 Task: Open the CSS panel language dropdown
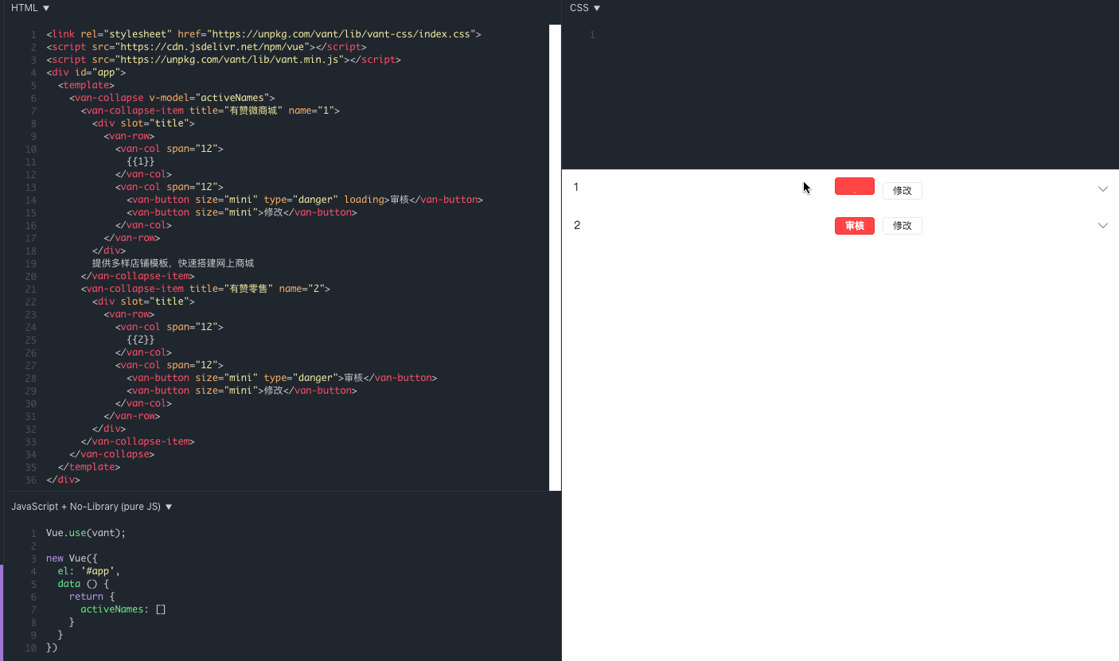[x=585, y=8]
